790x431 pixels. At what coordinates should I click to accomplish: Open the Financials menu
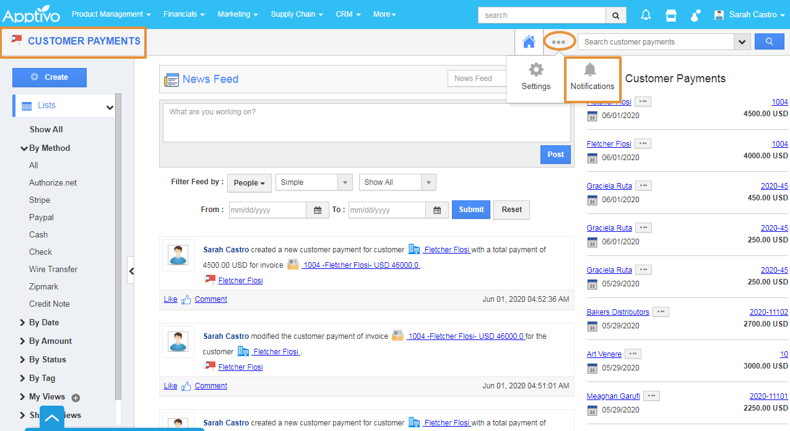[184, 14]
